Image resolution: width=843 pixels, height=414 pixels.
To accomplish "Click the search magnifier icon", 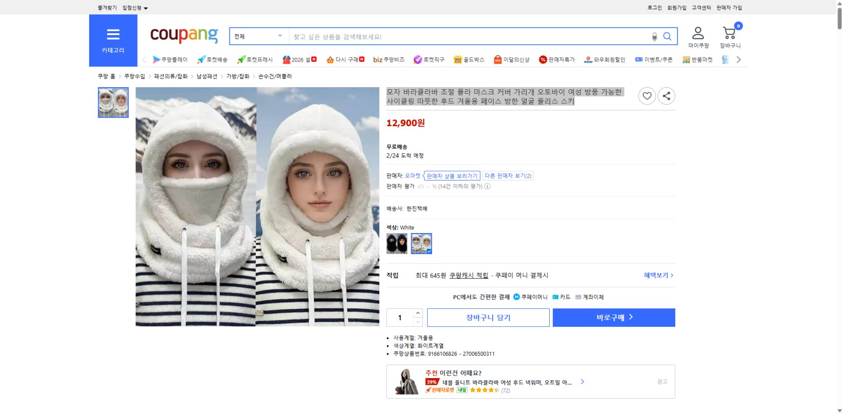I will pos(668,36).
